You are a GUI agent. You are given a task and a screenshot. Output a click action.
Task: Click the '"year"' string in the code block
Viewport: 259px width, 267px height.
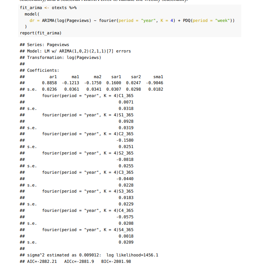148,21
